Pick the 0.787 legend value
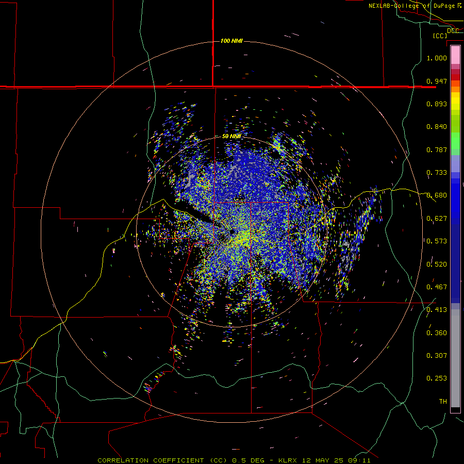Image resolution: width=464 pixels, height=464 pixels. click(x=437, y=150)
